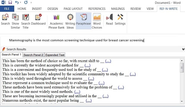This screenshot has width=185, height=107.
Task: Select the Search Panel 1 tab
Action: coord(12,55)
